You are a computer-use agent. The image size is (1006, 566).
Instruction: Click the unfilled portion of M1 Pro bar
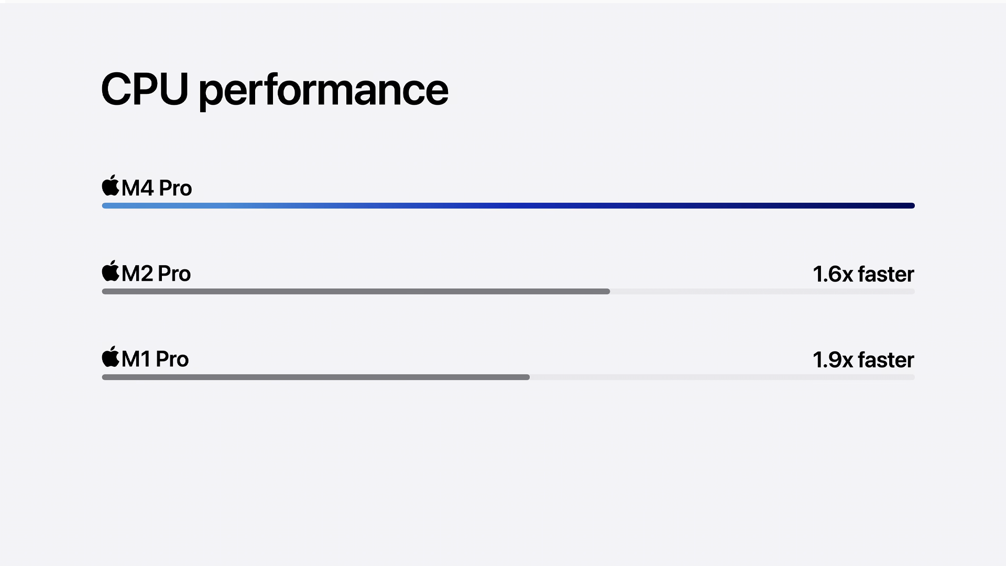(x=723, y=377)
